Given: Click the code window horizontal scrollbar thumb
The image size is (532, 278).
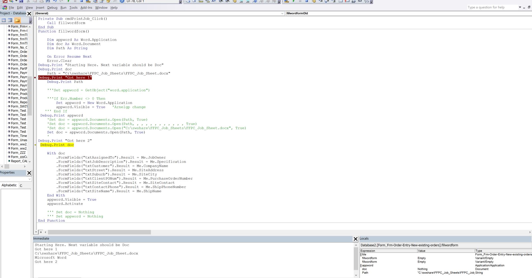Looking at the screenshot, I should [100, 232].
